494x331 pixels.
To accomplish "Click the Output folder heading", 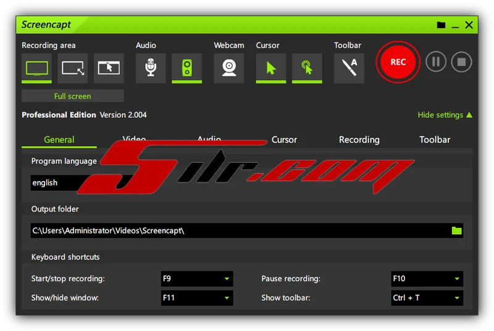I will [55, 209].
